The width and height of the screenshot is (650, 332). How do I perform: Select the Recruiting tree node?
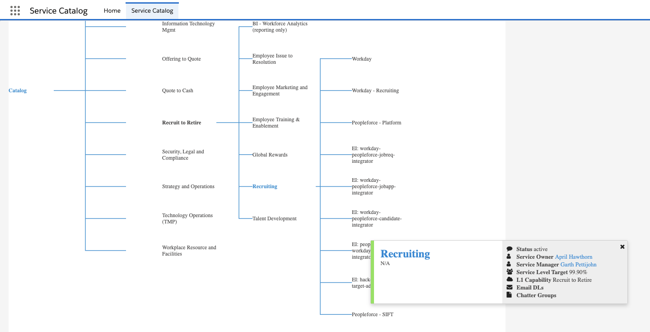pos(265,186)
